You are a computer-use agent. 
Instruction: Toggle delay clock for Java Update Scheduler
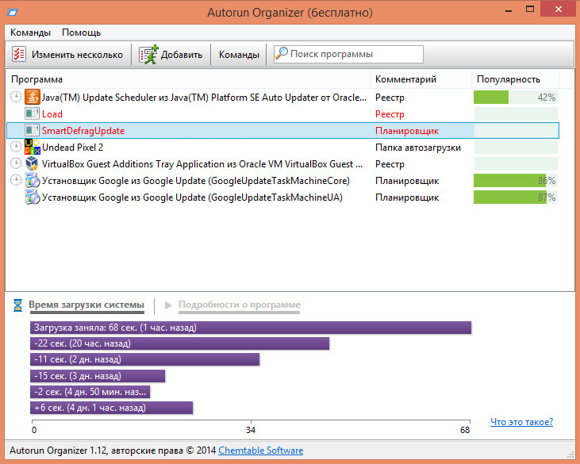17,97
